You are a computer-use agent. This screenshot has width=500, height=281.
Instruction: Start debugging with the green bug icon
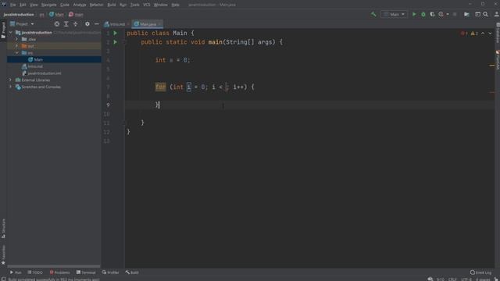pyautogui.click(x=423, y=14)
